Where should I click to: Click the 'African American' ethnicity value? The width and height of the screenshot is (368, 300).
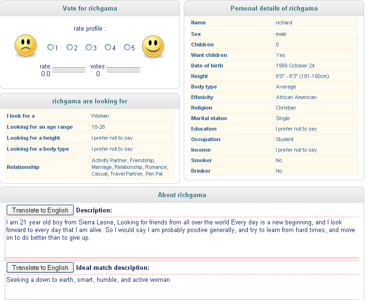coord(296,97)
